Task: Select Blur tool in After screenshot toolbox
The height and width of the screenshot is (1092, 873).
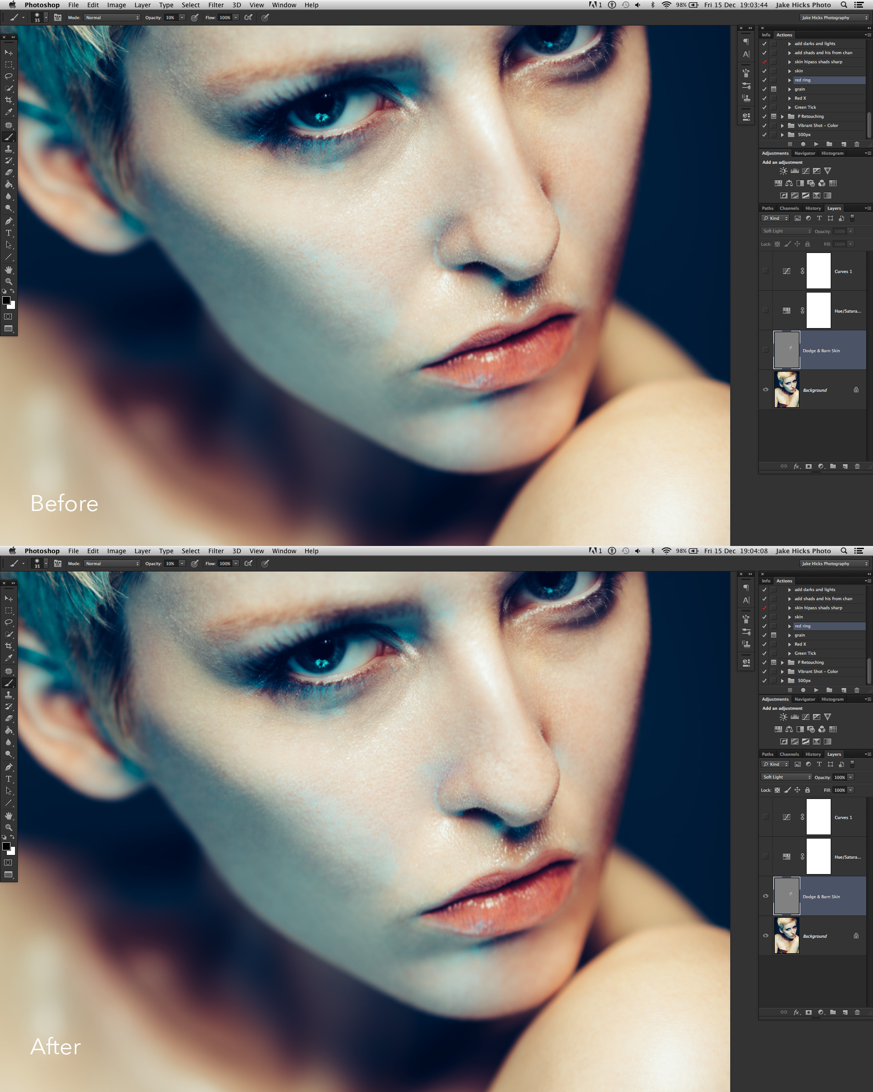Action: (x=9, y=743)
